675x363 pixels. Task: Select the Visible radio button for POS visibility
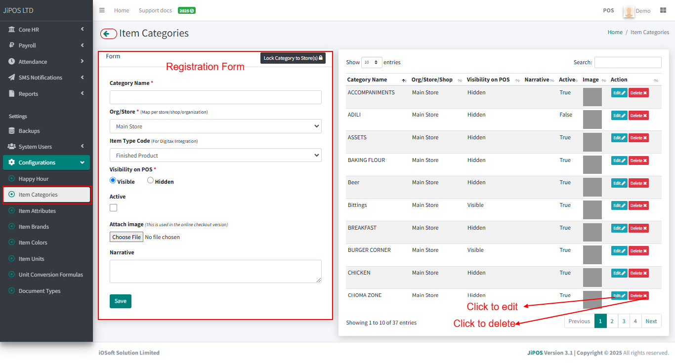[113, 181]
